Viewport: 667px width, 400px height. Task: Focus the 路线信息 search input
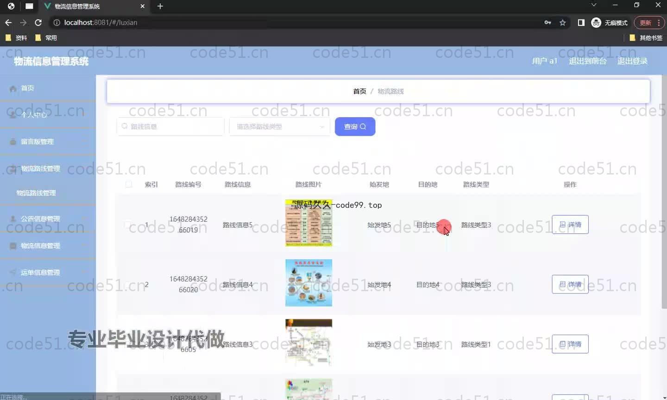[x=170, y=126]
